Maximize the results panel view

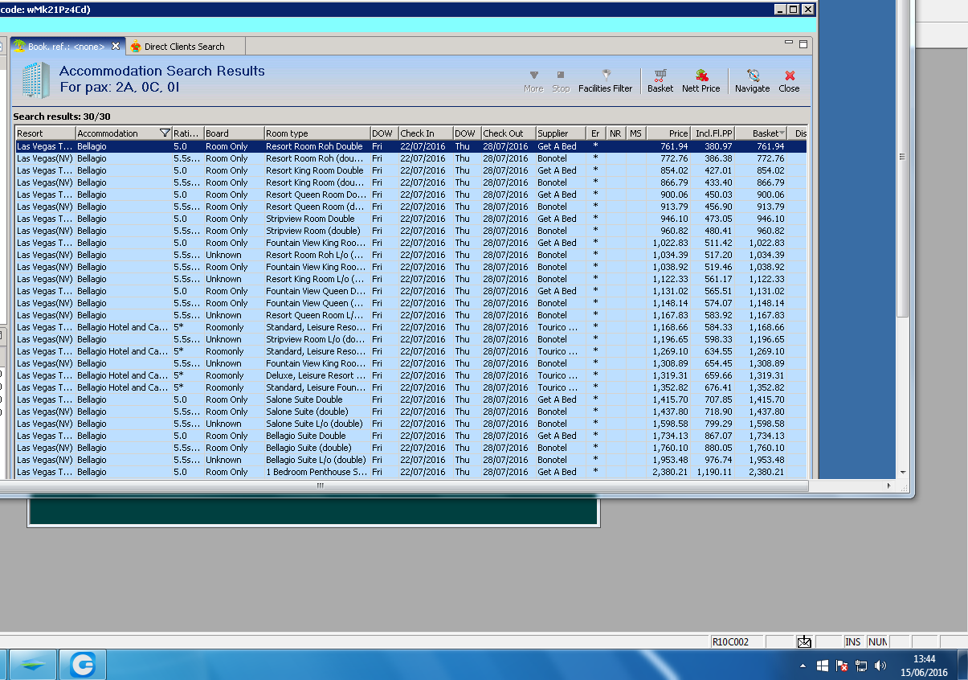tap(803, 43)
